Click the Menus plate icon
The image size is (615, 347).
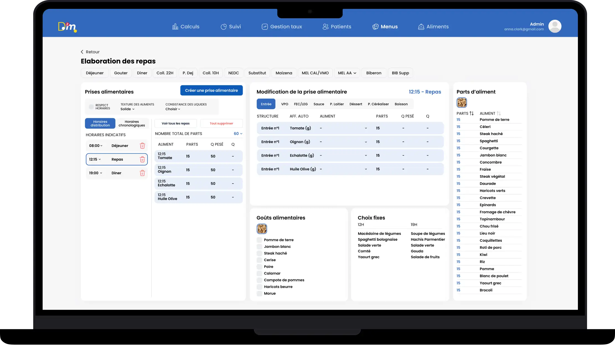coord(375,27)
